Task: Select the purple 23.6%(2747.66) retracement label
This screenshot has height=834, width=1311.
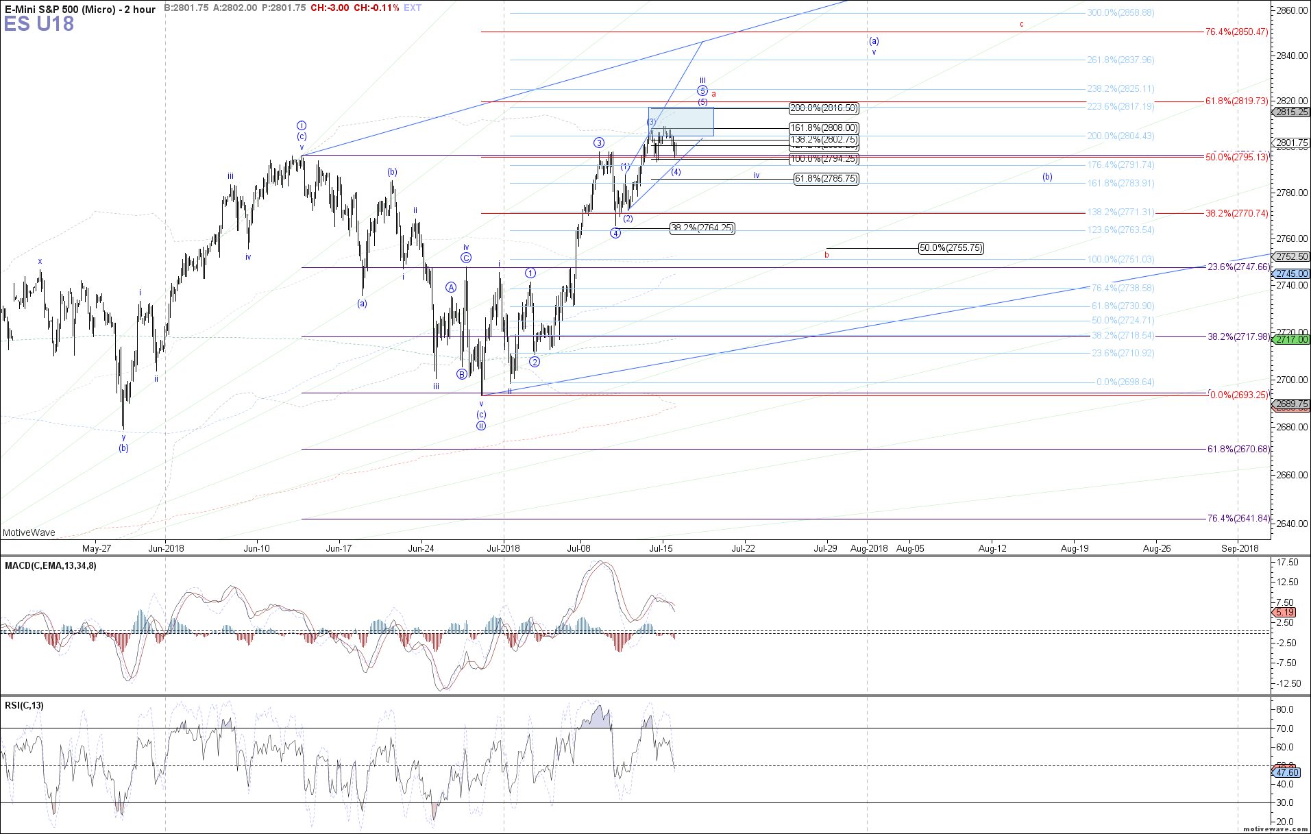Action: tap(1238, 267)
